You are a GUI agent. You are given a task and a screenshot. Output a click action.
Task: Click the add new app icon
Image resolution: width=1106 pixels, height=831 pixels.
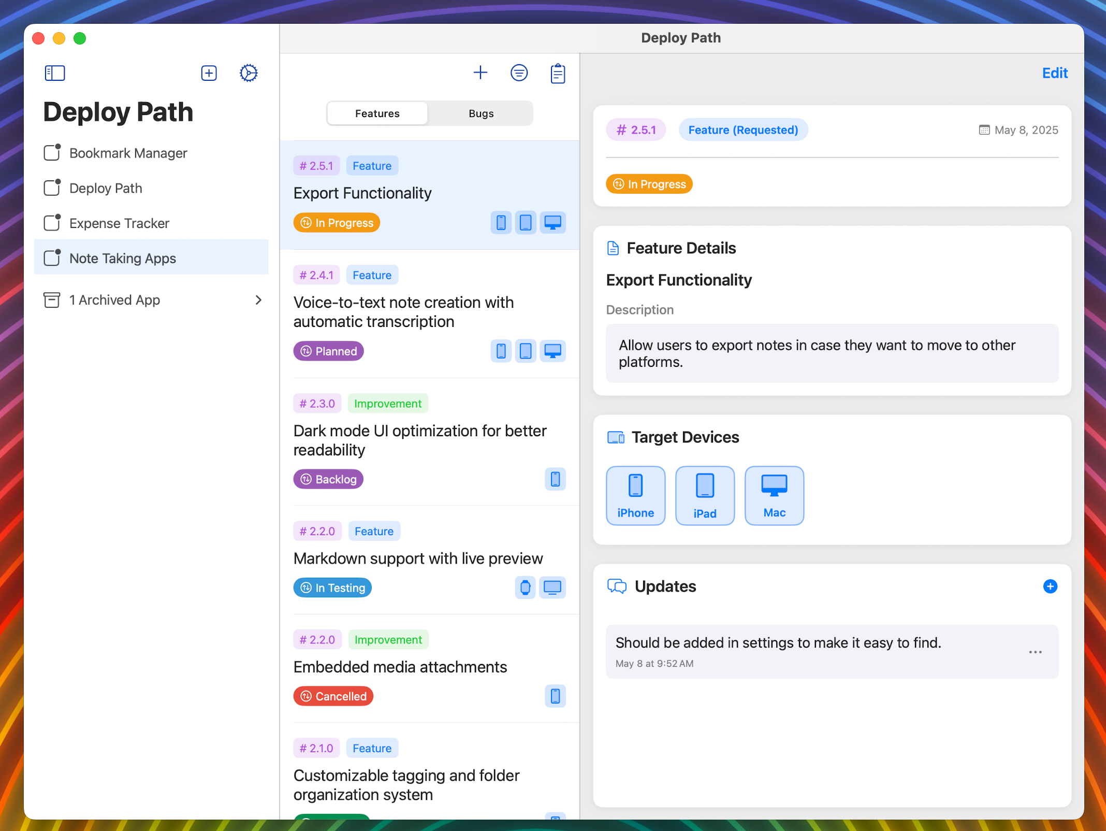[x=208, y=73]
